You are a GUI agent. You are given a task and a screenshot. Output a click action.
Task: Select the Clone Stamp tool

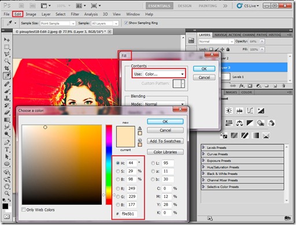point(7,98)
